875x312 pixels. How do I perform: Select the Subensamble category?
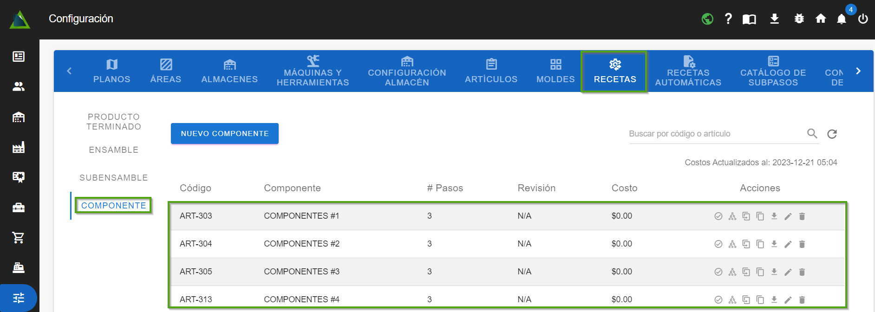(114, 178)
